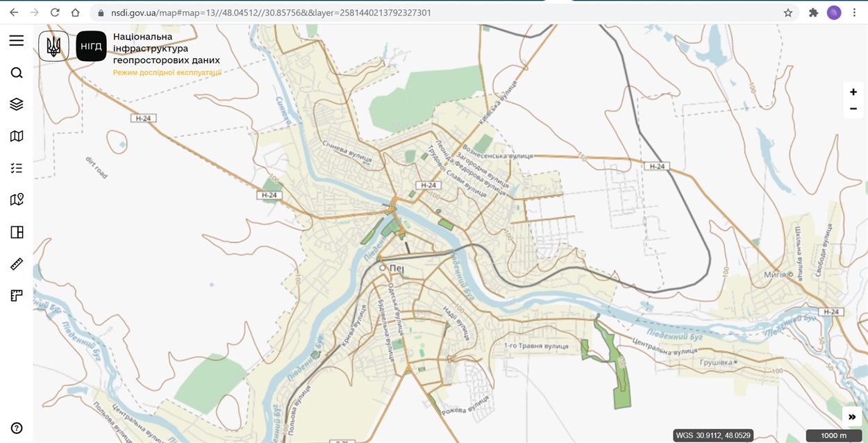Click the WGS coordinates readout

pyautogui.click(x=714, y=435)
